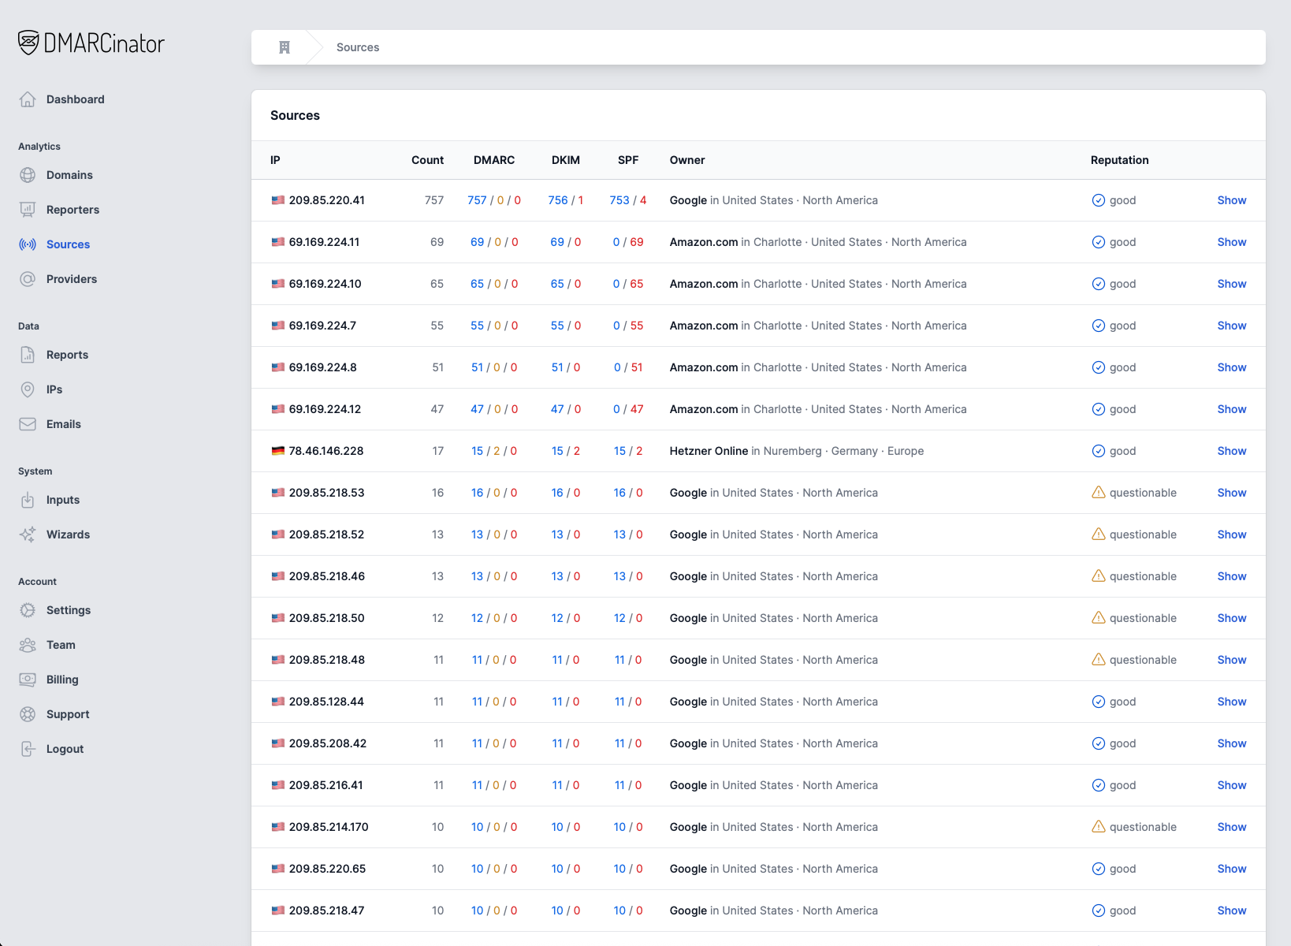The width and height of the screenshot is (1291, 946).
Task: Click the Dashboard home icon
Action: click(28, 99)
